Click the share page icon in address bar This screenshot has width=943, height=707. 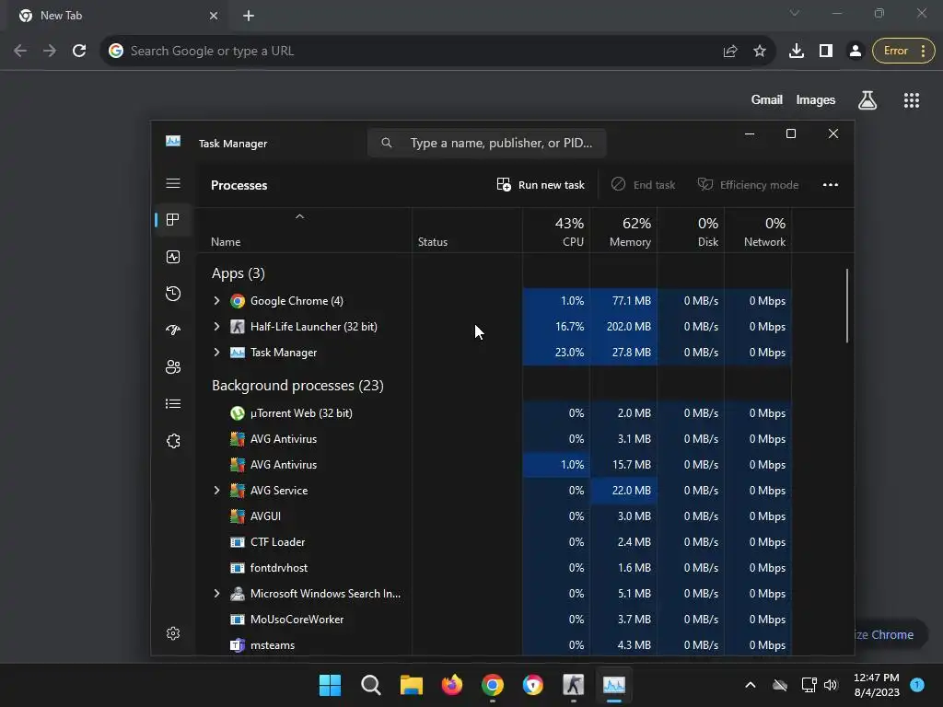point(730,52)
